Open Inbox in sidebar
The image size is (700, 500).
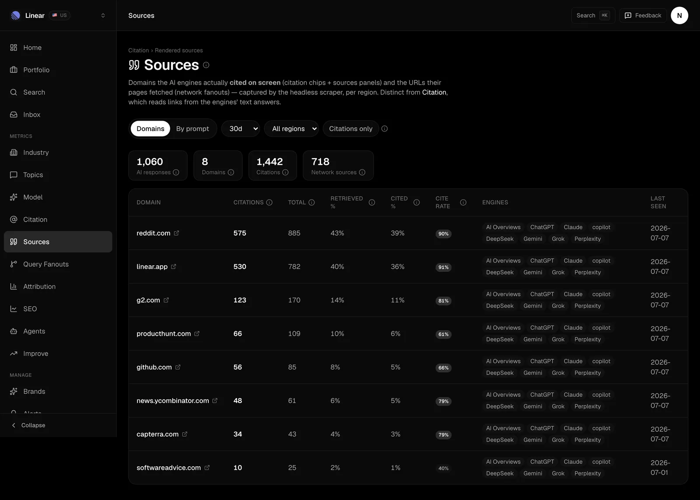[x=58, y=115]
